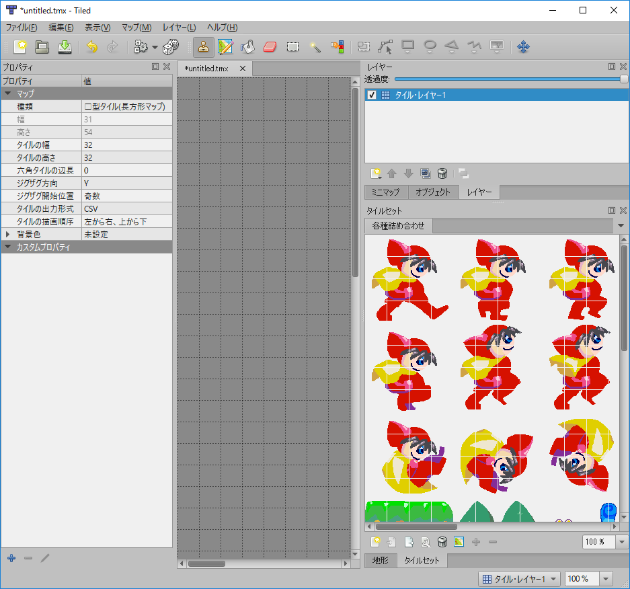The height and width of the screenshot is (589, 630).
Task: Select the Rectangular Select tool
Action: click(x=292, y=47)
